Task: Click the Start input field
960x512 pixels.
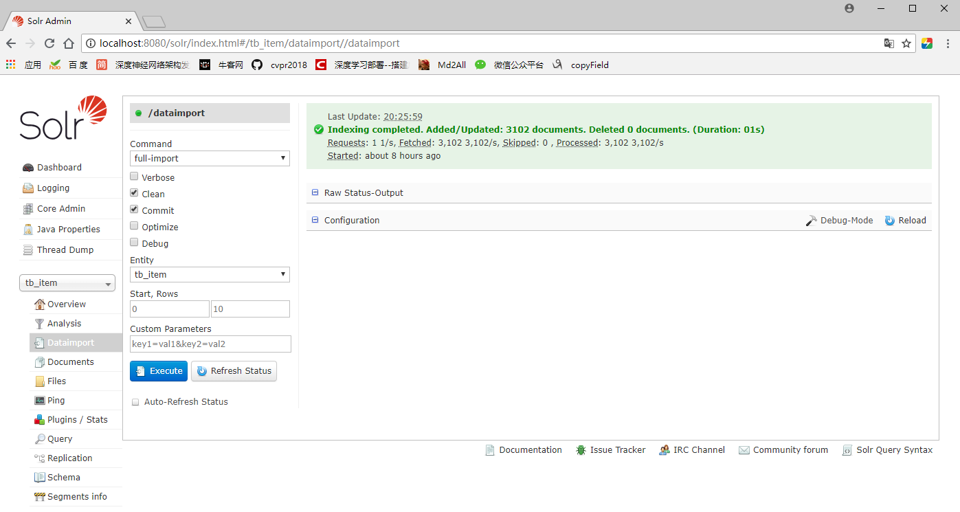Action: coord(170,309)
